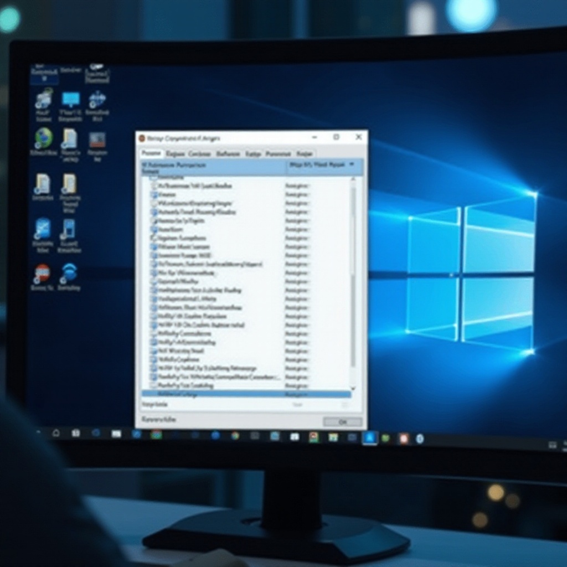
Task: Toggle checkbox in row directly above highlighted row
Action: click(x=154, y=385)
